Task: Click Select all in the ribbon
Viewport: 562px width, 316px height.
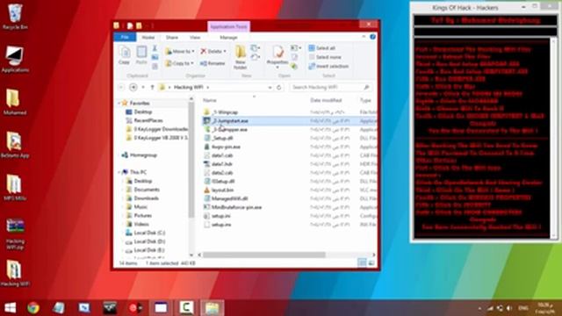Action: [x=322, y=48]
